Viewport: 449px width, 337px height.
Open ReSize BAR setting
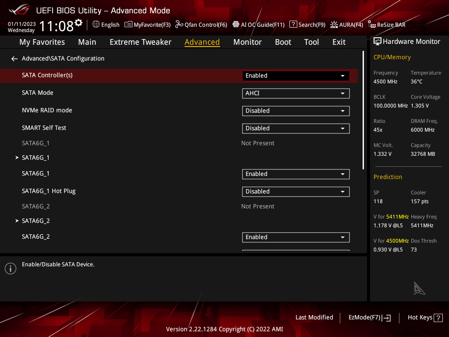click(387, 25)
